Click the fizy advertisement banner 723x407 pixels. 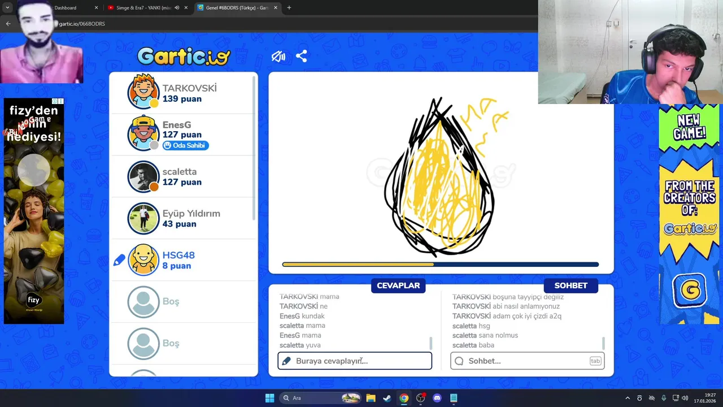pyautogui.click(x=34, y=211)
